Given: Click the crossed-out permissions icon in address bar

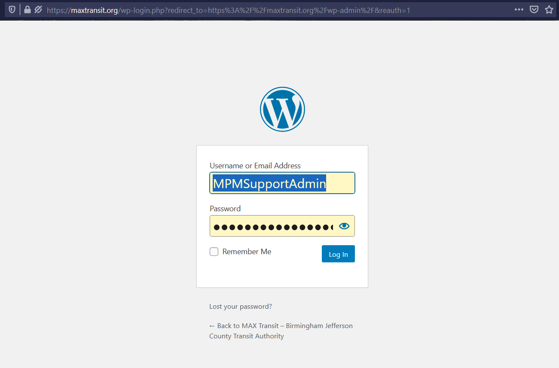Looking at the screenshot, I should tap(38, 9).
